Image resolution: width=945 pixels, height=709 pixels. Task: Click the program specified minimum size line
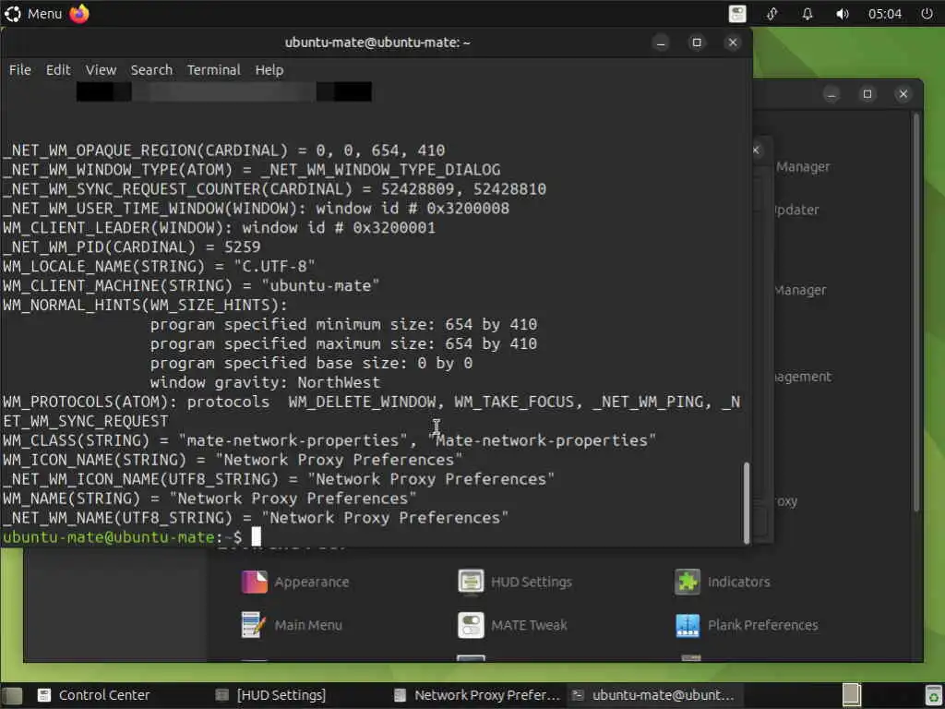coord(343,324)
